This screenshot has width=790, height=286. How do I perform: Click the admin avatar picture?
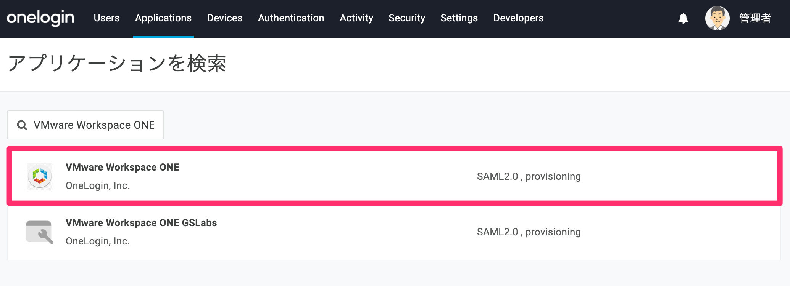coord(717,18)
